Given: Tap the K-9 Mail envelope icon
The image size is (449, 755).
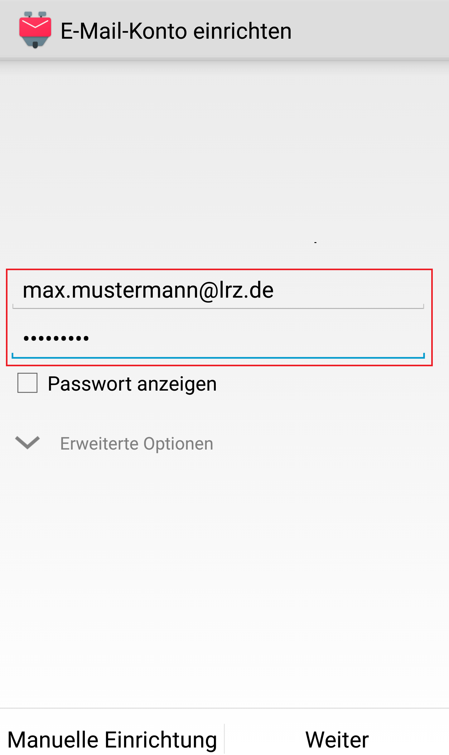Looking at the screenshot, I should pyautogui.click(x=35, y=30).
